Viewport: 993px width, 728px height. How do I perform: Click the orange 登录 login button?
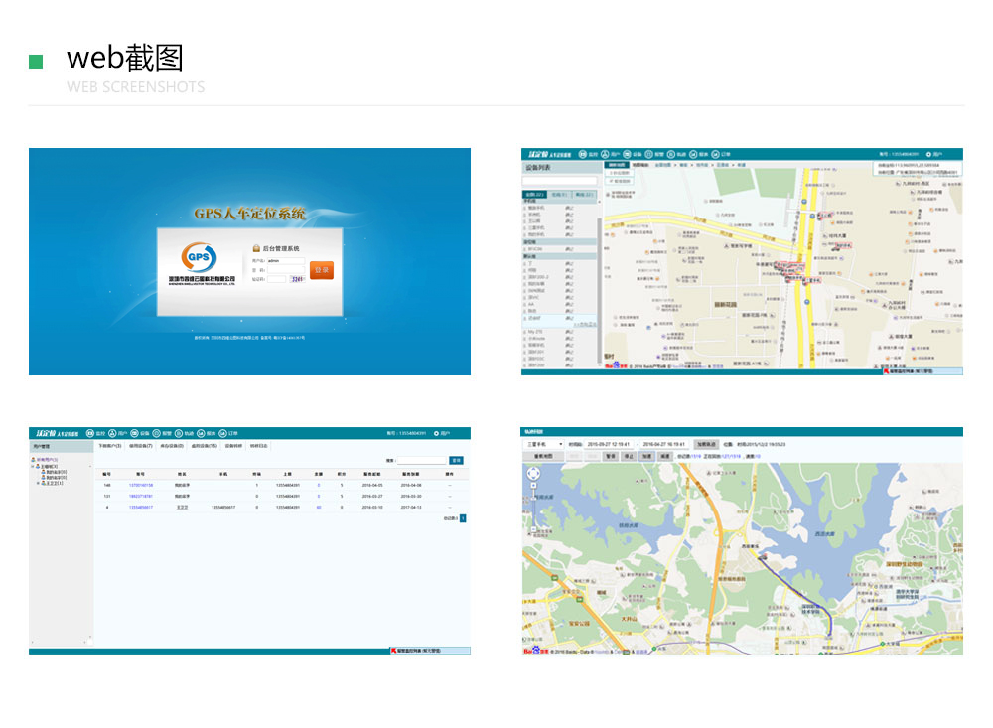323,270
